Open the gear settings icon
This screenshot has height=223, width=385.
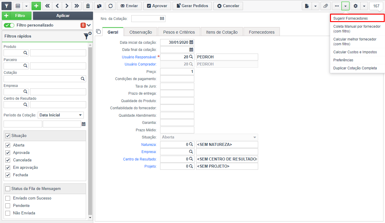tap(356, 6)
